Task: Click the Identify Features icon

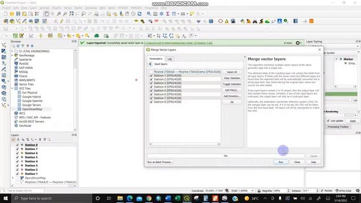Action: tap(149, 14)
